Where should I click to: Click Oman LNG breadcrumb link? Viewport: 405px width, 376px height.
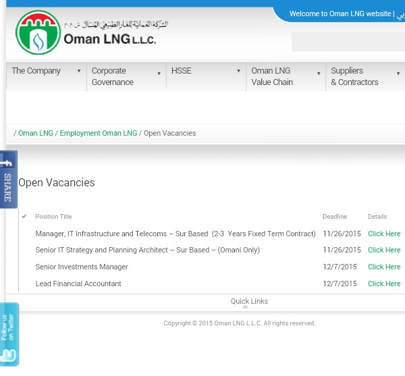coord(36,134)
